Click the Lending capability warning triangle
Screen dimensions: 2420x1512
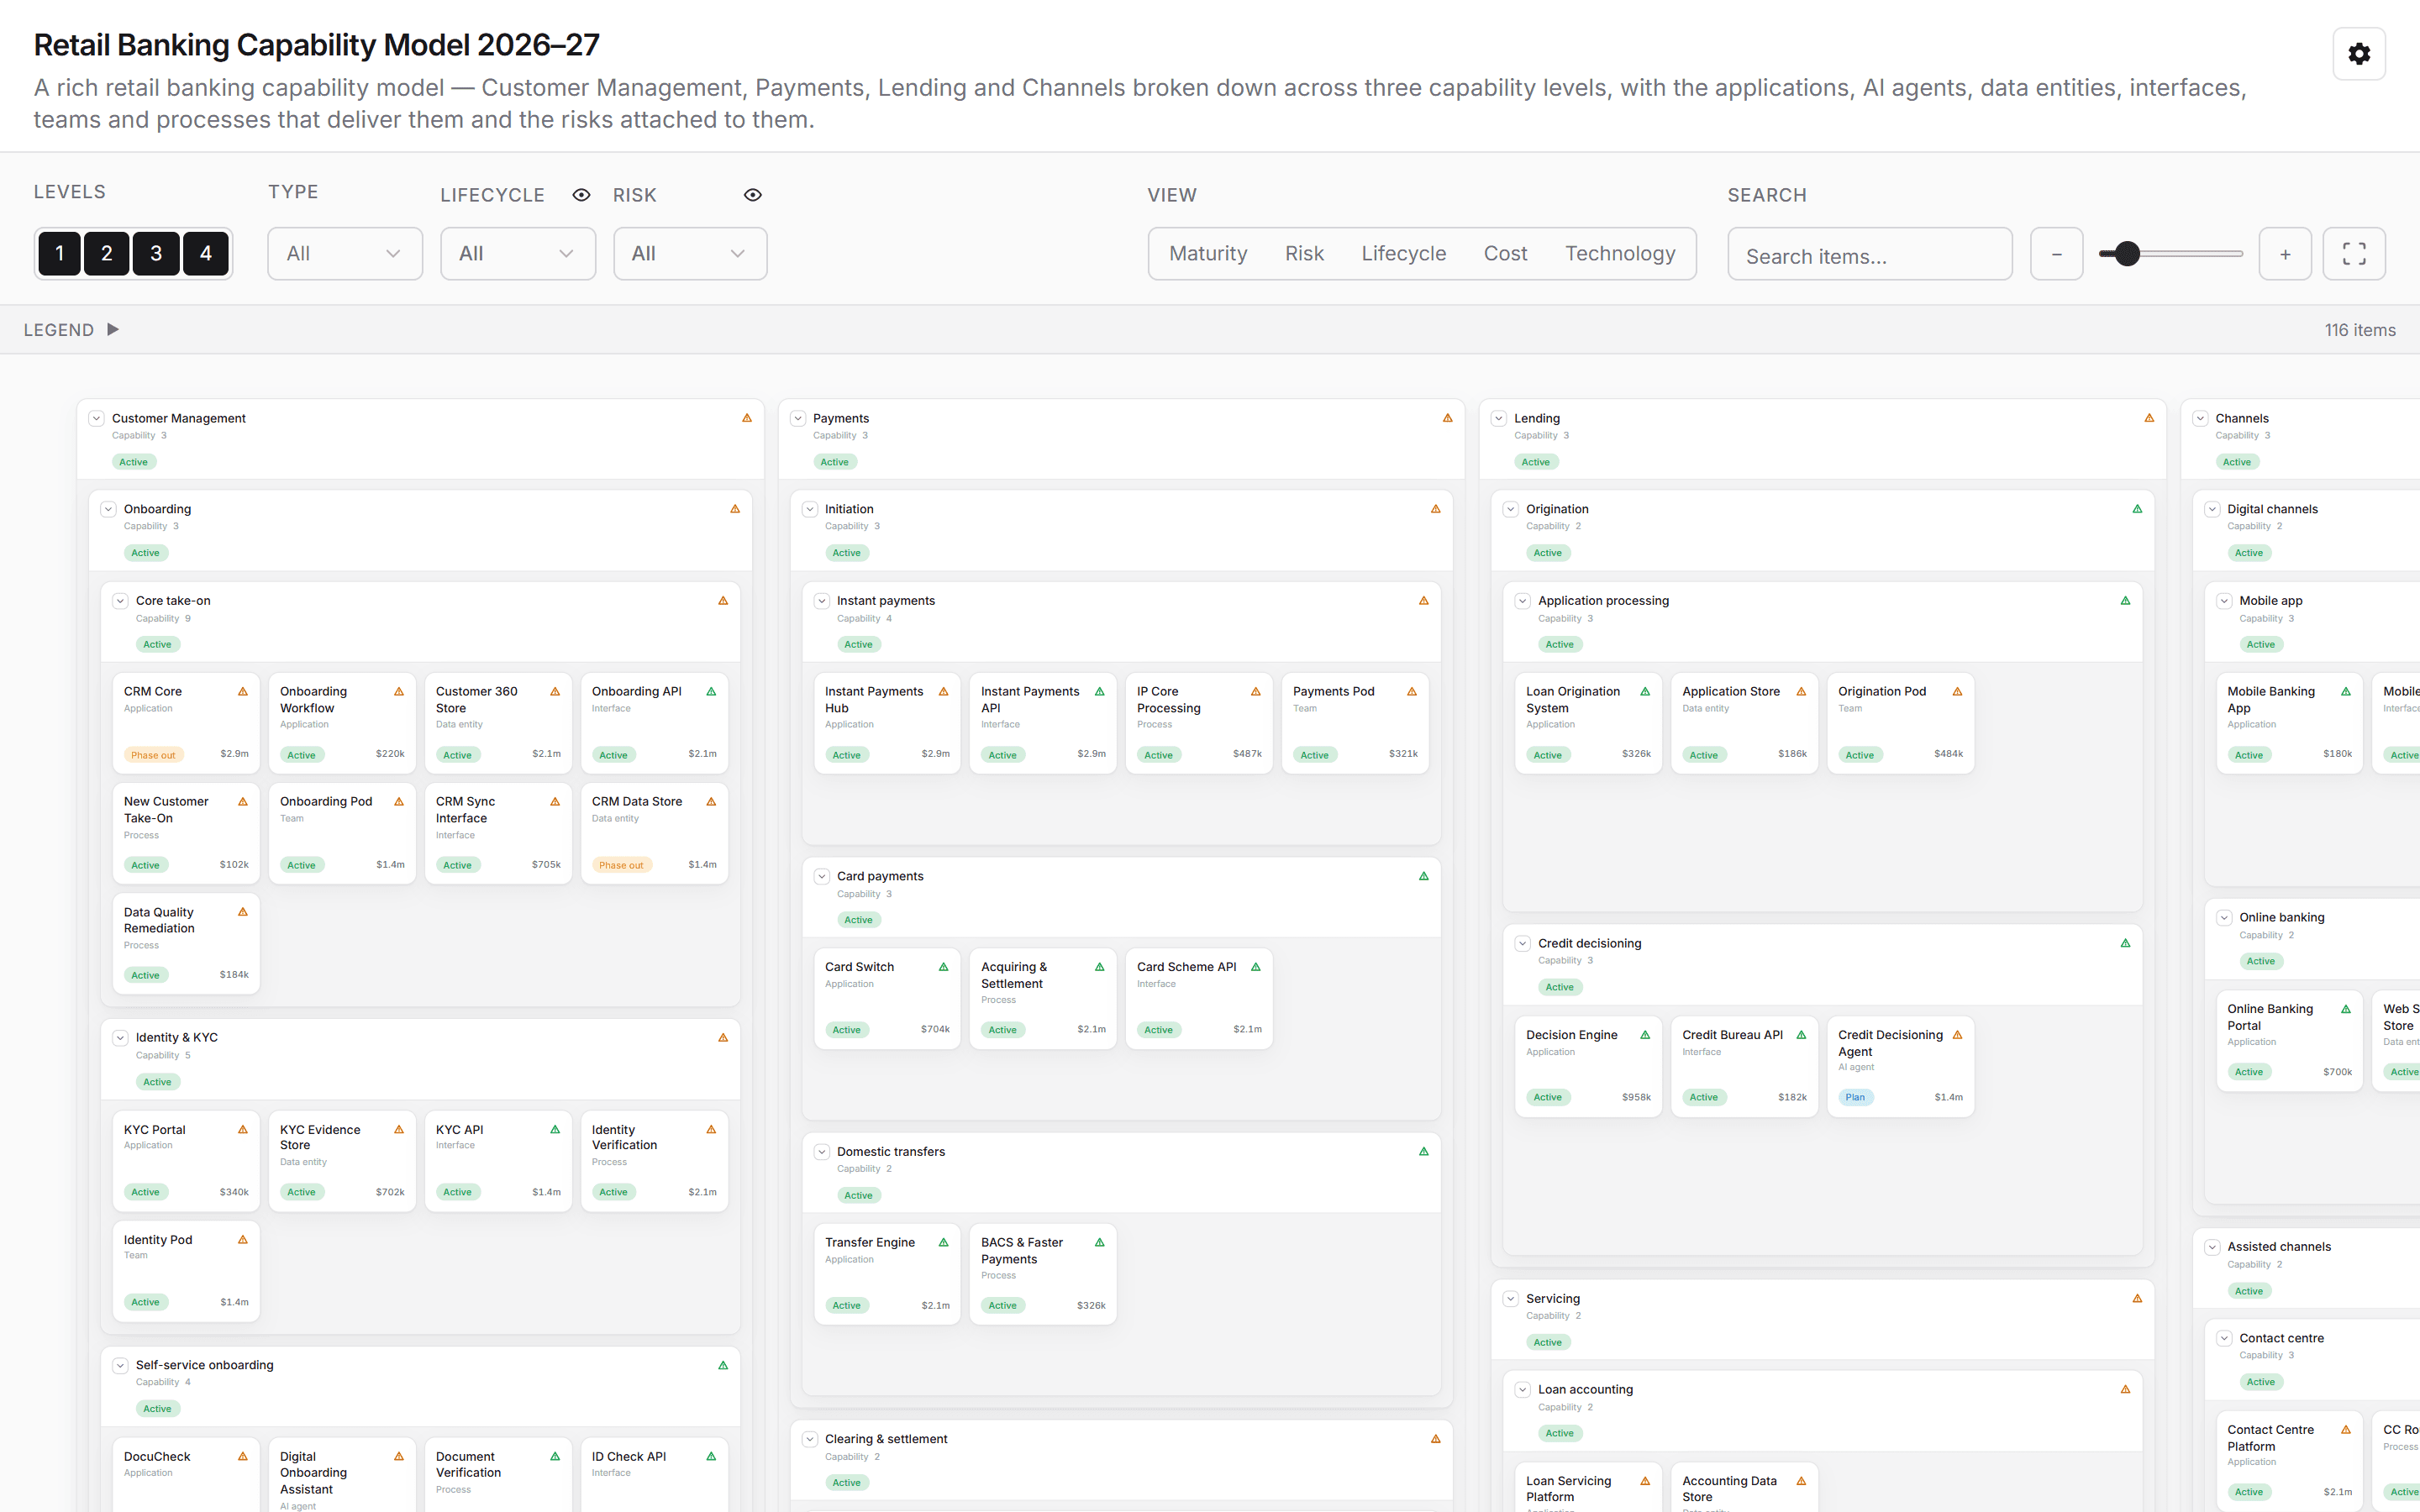point(2149,418)
